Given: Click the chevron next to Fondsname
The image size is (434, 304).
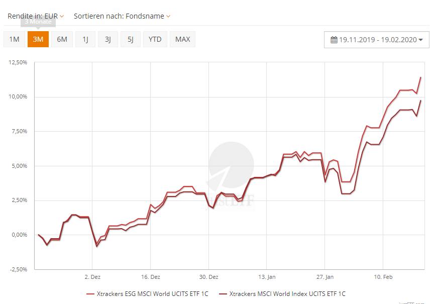Looking at the screenshot, I should point(168,16).
